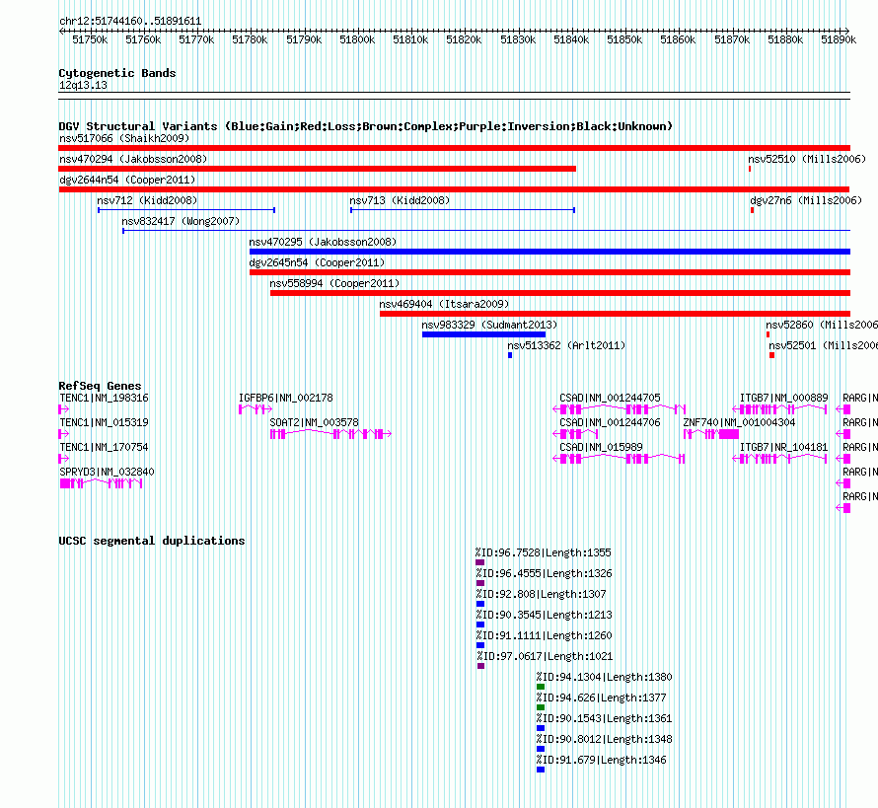Select the ZNF740|NM_001004304 label text
The width and height of the screenshot is (878, 808).
739,422
